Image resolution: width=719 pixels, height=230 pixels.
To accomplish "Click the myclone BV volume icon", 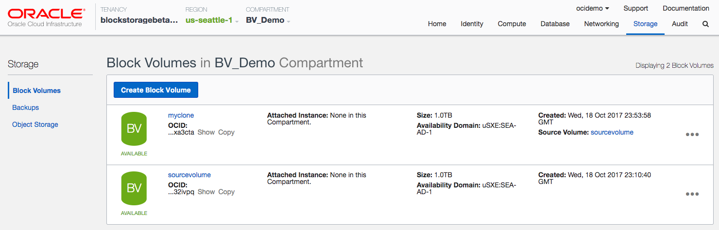I will pyautogui.click(x=134, y=129).
